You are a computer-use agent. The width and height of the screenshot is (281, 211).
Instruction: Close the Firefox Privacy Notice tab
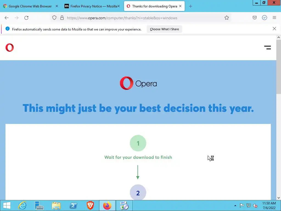pyautogui.click(x=119, y=6)
